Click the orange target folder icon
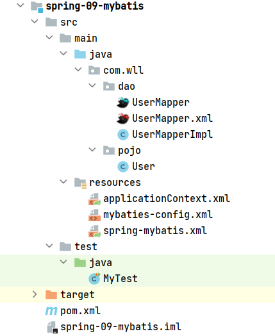This screenshot has height=336, width=275. (x=51, y=295)
